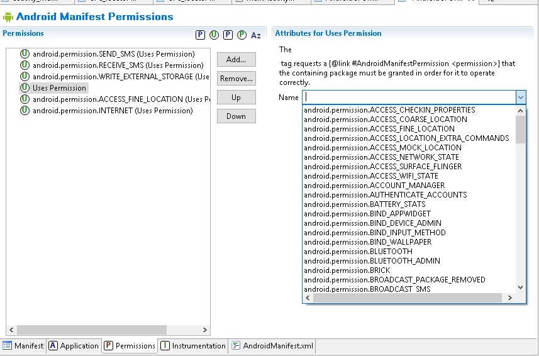Select the highlighted Uses Permission entry

(59, 88)
